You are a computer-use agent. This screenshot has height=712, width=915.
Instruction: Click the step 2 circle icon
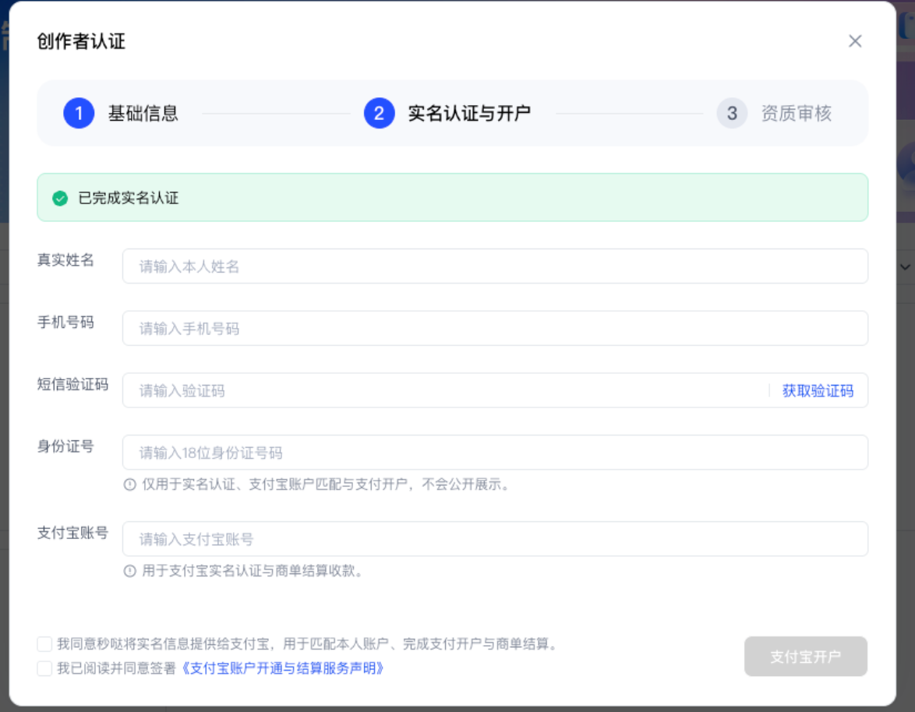pyautogui.click(x=379, y=113)
